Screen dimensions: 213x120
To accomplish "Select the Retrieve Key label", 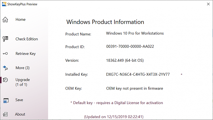I will tap(26, 54).
